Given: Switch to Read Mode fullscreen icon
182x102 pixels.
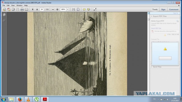Looking at the screenshot, I should (95, 9).
